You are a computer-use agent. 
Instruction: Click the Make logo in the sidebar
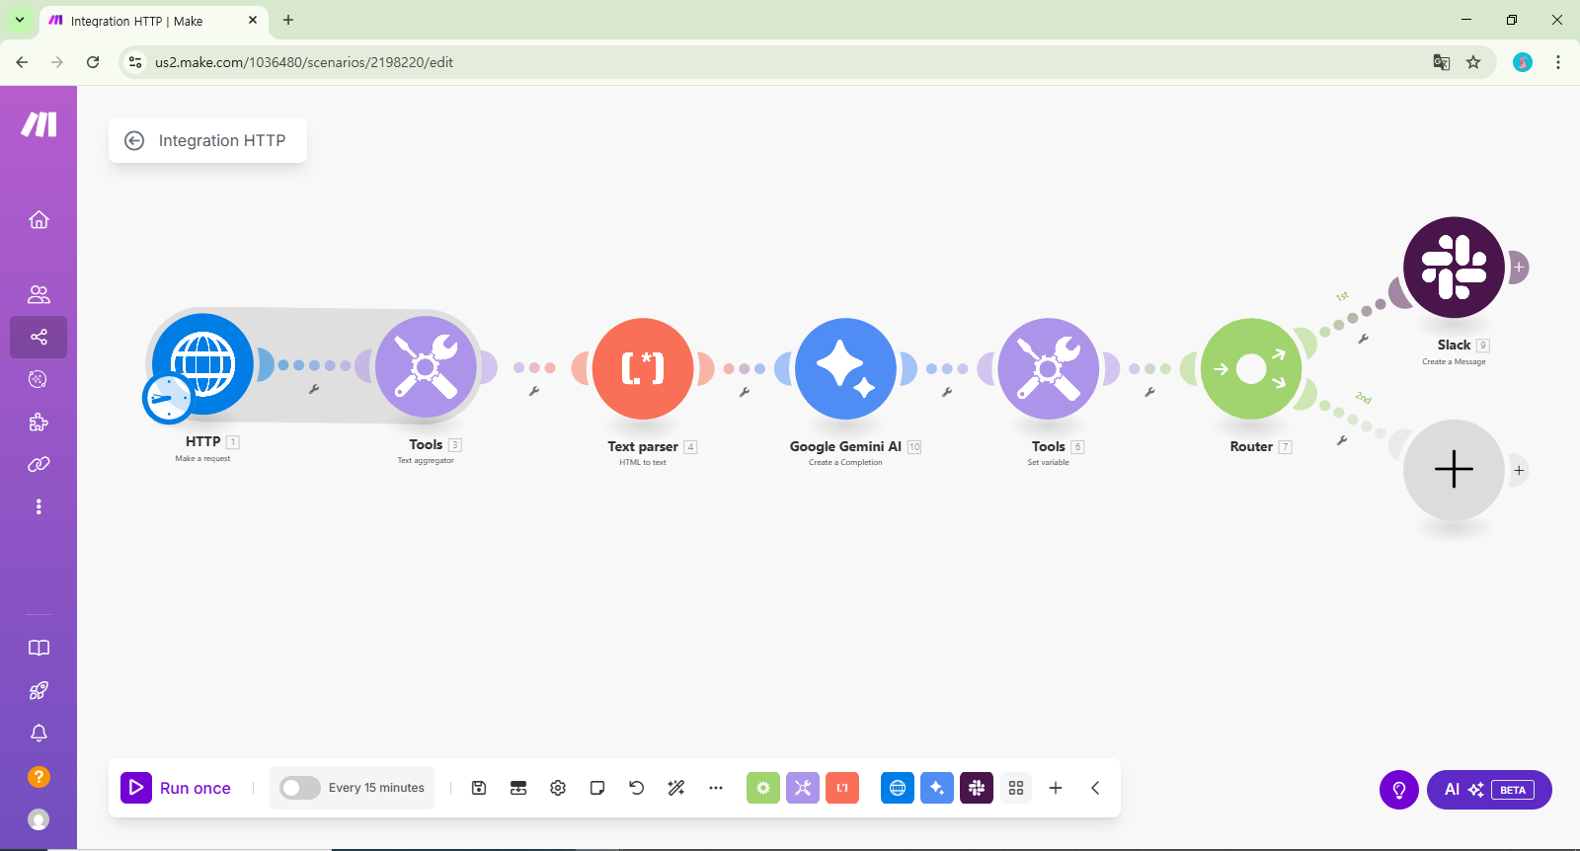[x=39, y=124]
